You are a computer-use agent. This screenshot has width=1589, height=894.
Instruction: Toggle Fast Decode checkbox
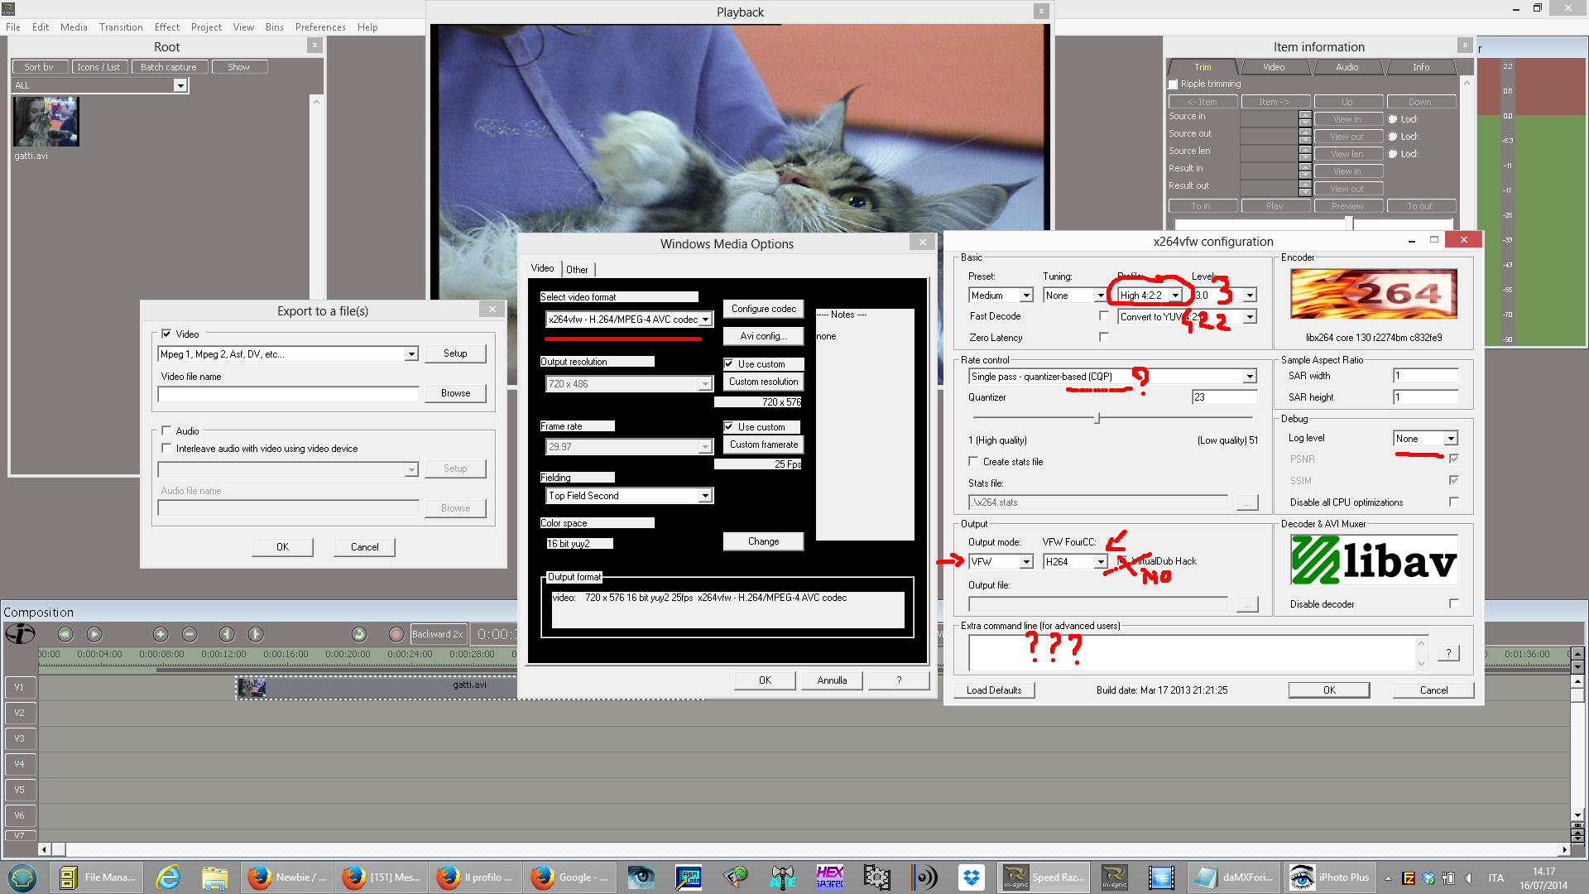[1103, 315]
